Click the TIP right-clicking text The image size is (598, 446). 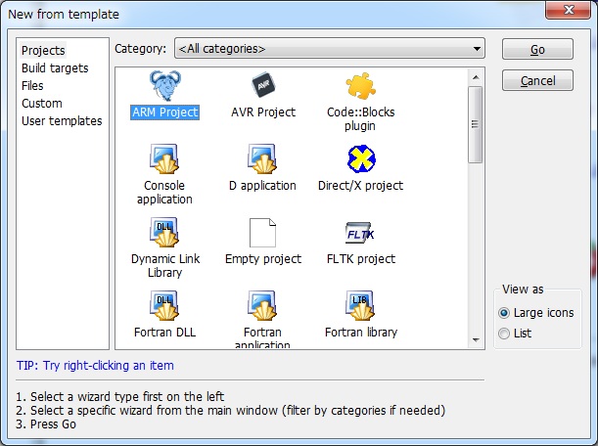(95, 366)
